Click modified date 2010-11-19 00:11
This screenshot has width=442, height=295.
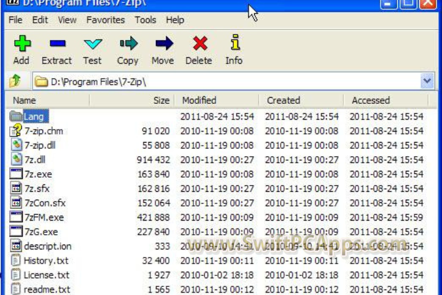click(x=217, y=261)
